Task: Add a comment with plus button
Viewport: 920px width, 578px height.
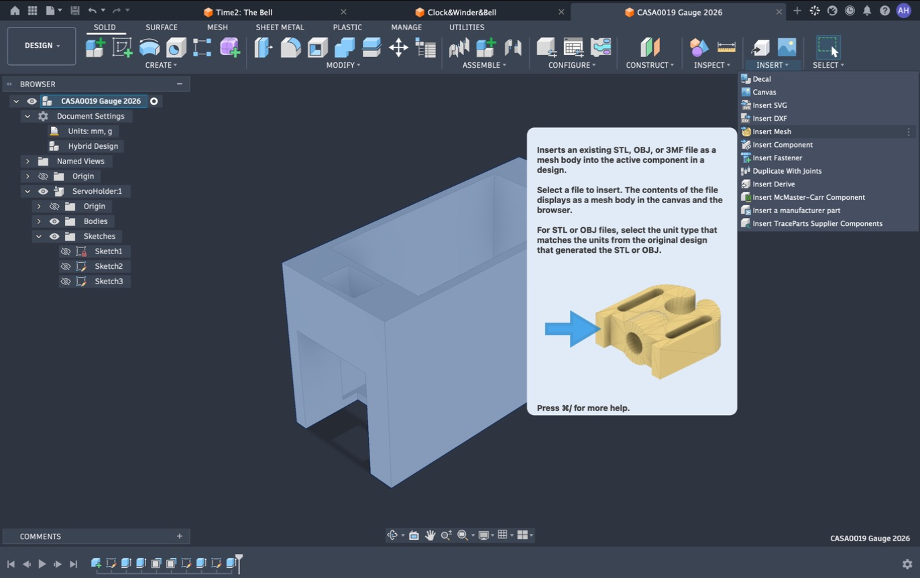Action: pos(179,536)
